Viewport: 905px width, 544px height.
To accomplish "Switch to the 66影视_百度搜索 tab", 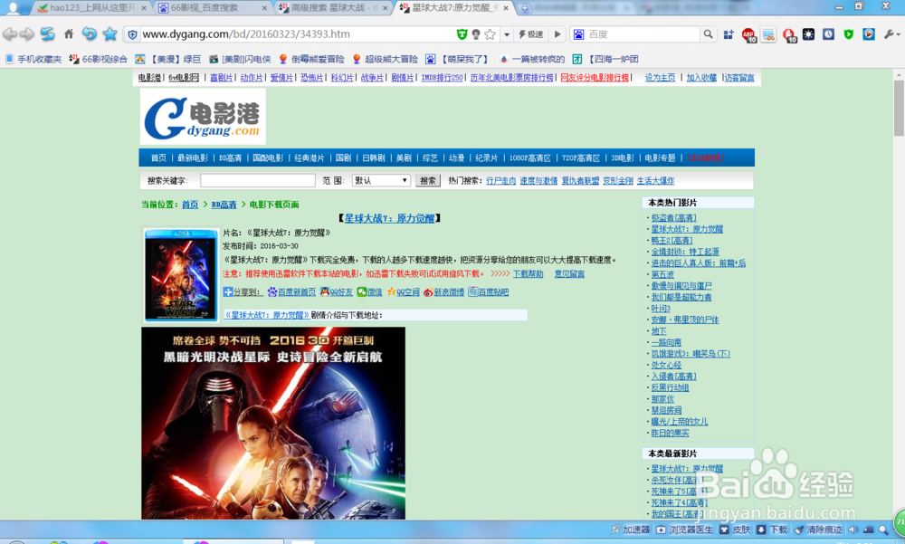I will pos(212,7).
